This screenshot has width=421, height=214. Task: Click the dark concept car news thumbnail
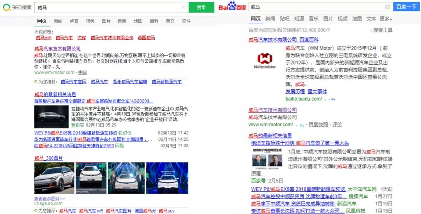pyautogui.click(x=51, y=117)
